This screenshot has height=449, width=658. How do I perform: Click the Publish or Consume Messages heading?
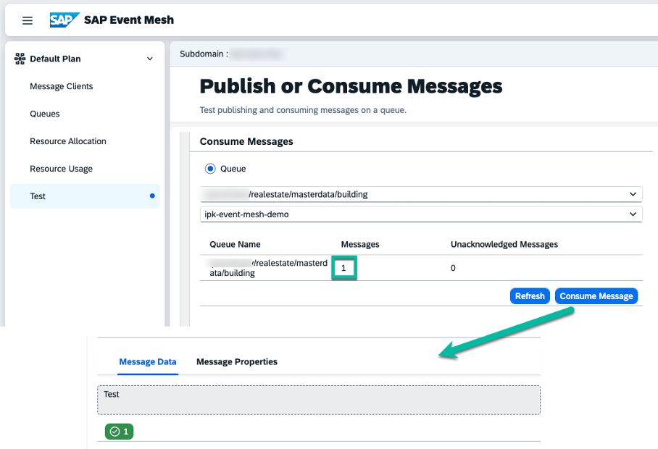[351, 86]
